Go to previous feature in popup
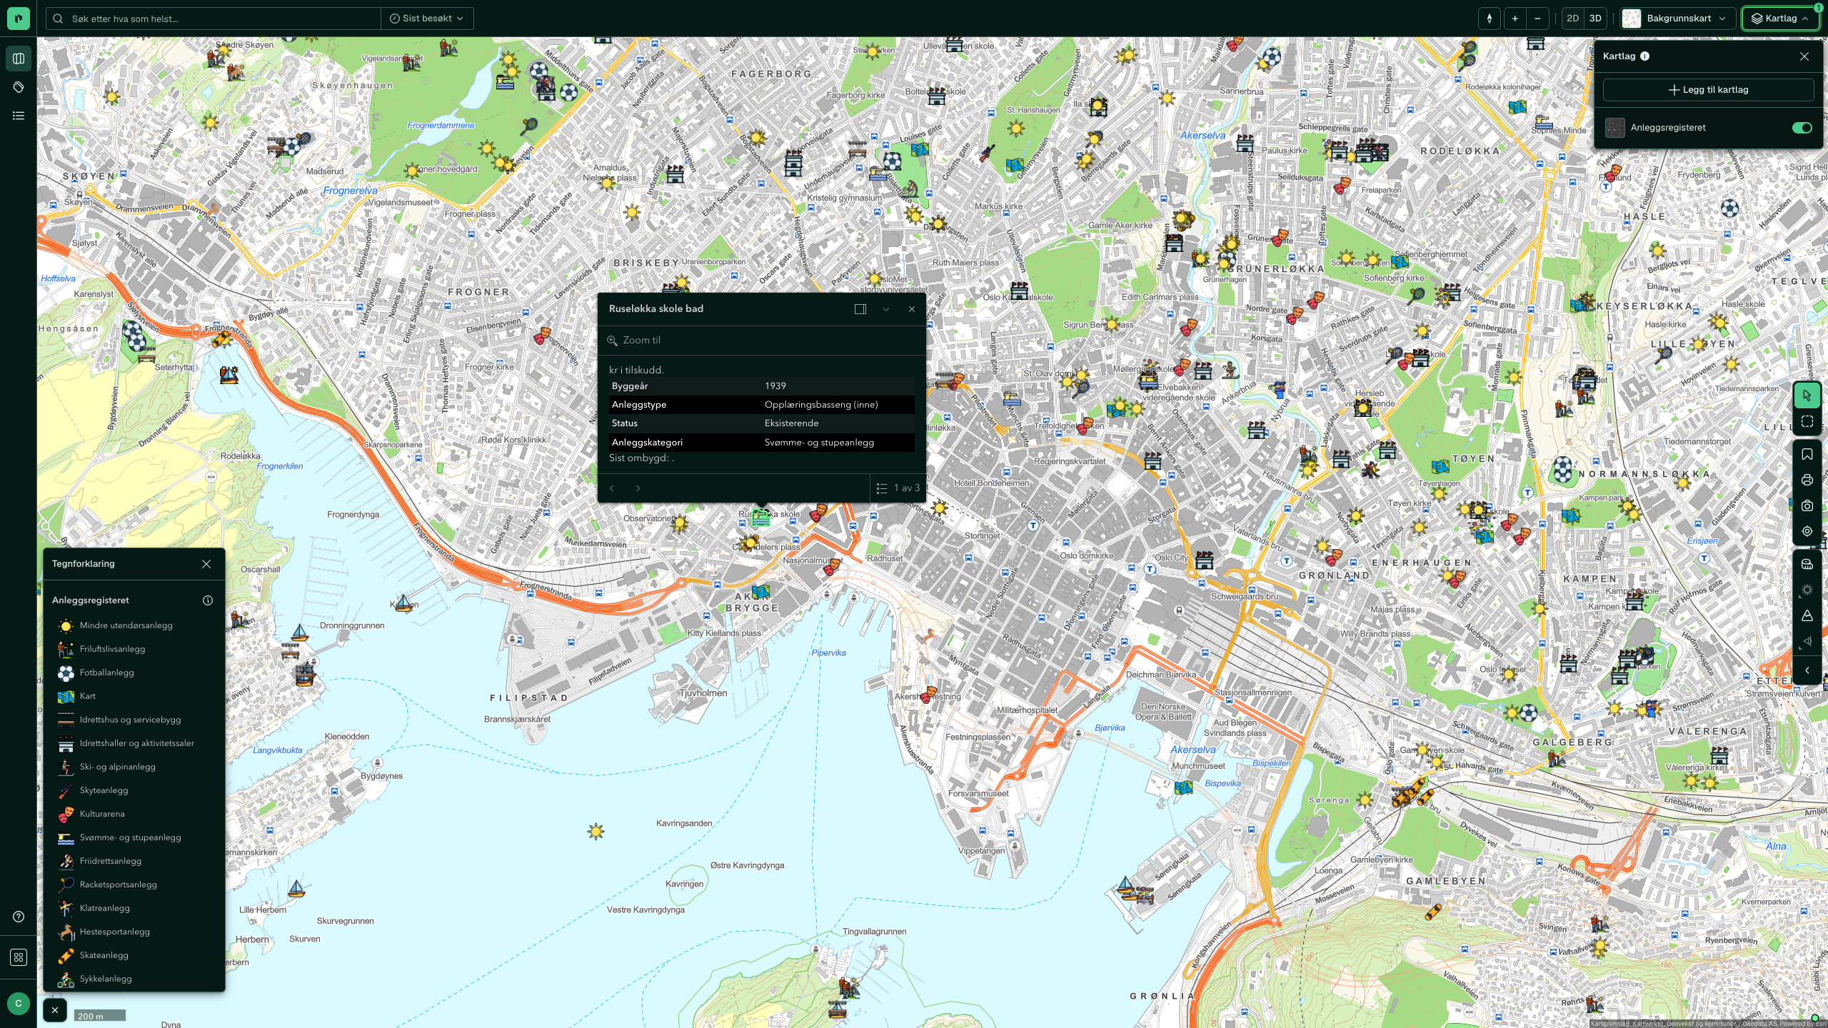1828x1028 pixels. (x=612, y=488)
